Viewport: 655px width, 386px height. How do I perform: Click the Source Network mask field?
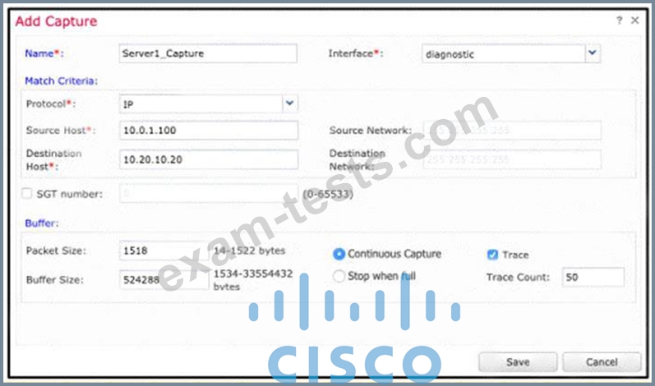512,131
